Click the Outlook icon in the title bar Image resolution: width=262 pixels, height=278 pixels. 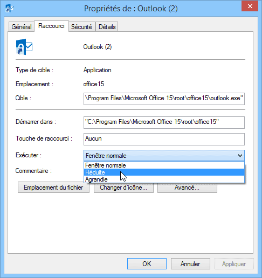point(10,8)
